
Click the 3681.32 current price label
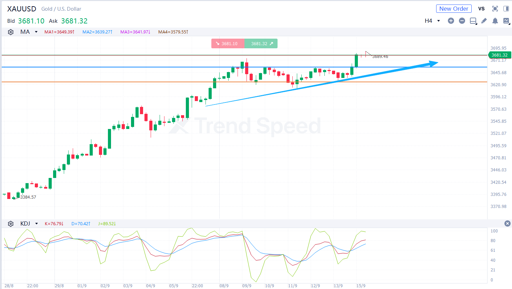coord(500,55)
